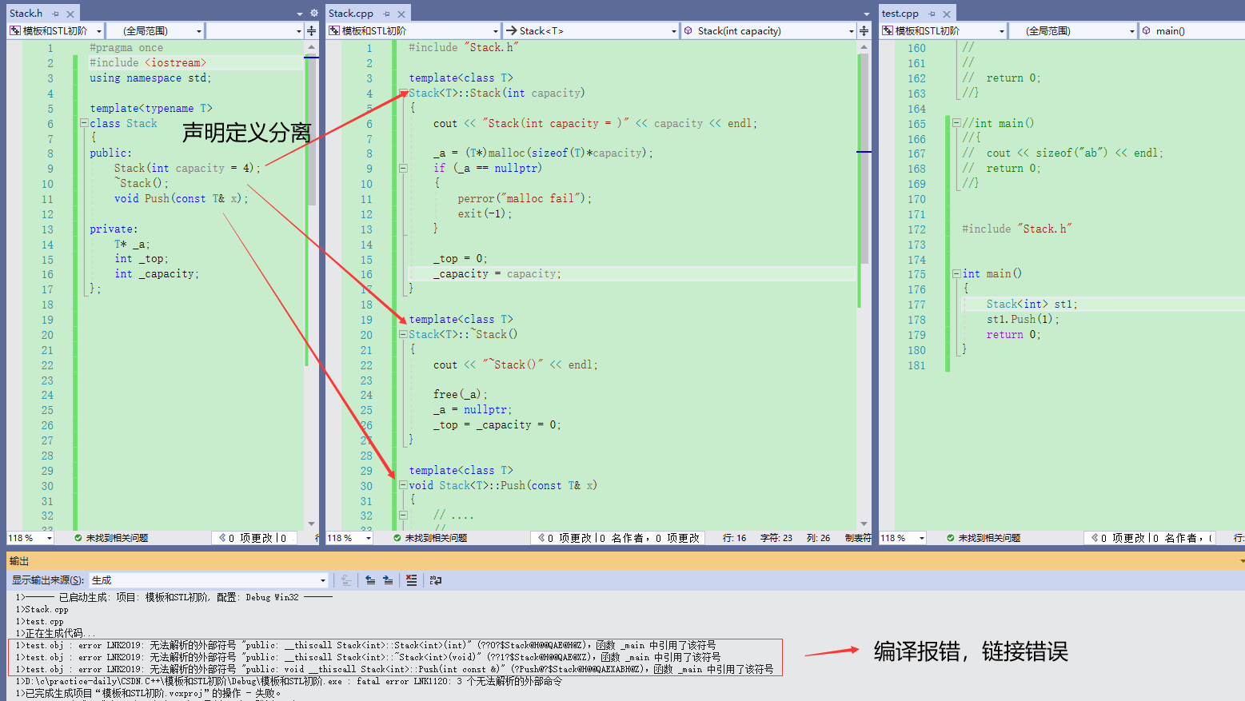The image size is (1245, 701).
Task: Collapse commented main on line 165
Action: (956, 123)
